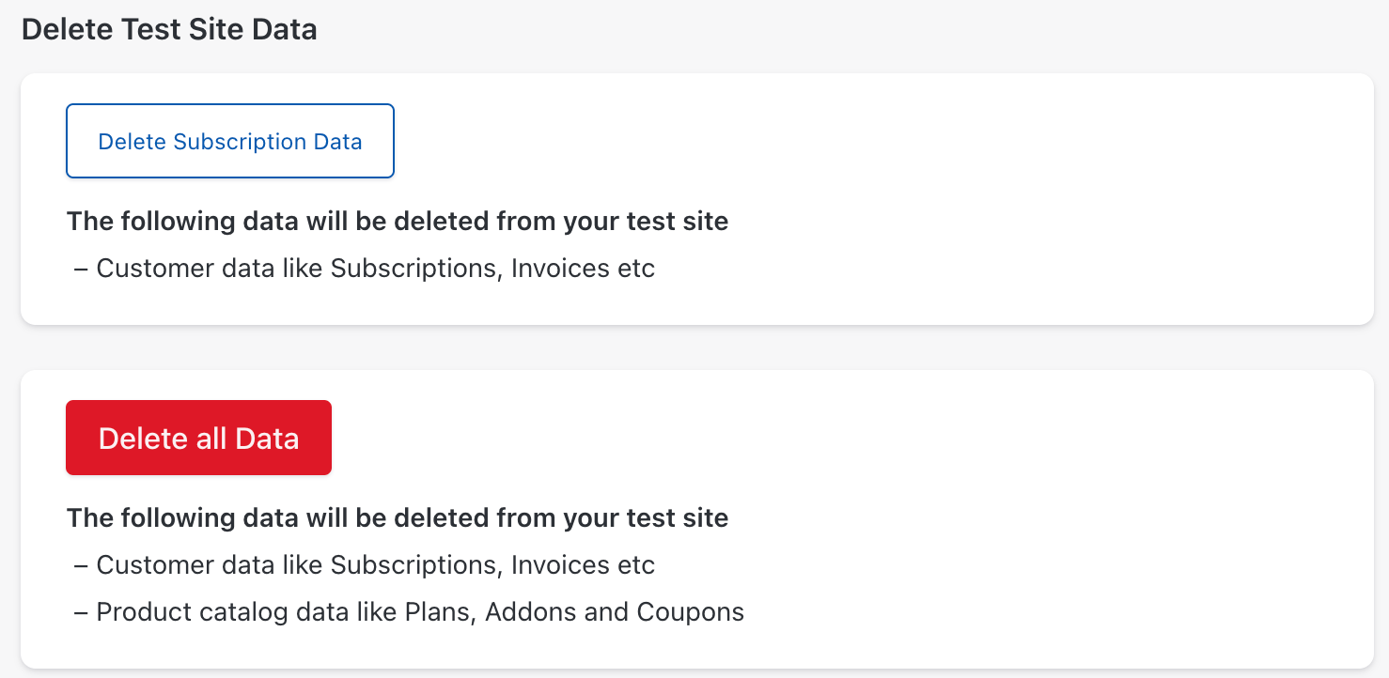Click the Delete Subscription Data button
Screen dimensions: 1389x678
pos(229,141)
